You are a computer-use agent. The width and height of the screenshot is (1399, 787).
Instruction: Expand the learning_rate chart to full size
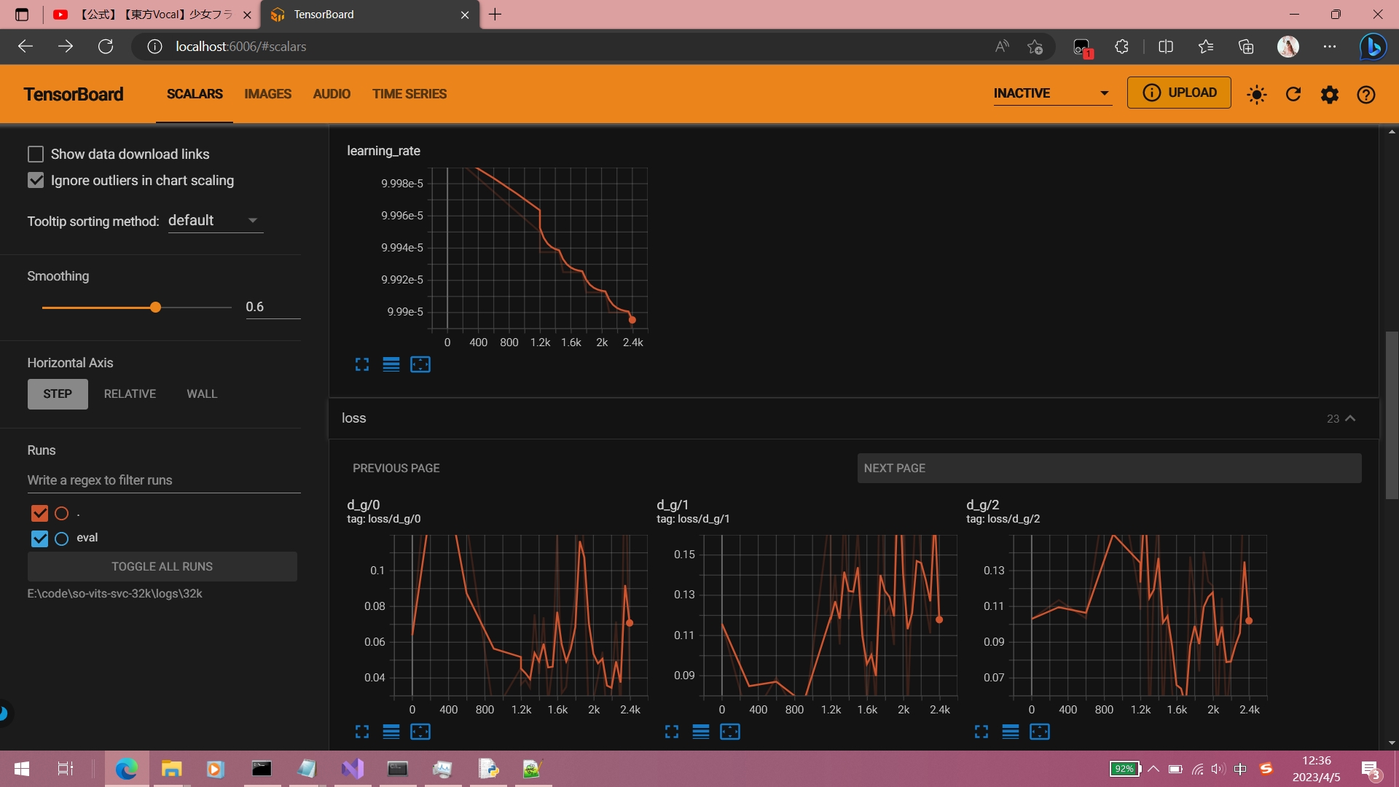coord(362,364)
